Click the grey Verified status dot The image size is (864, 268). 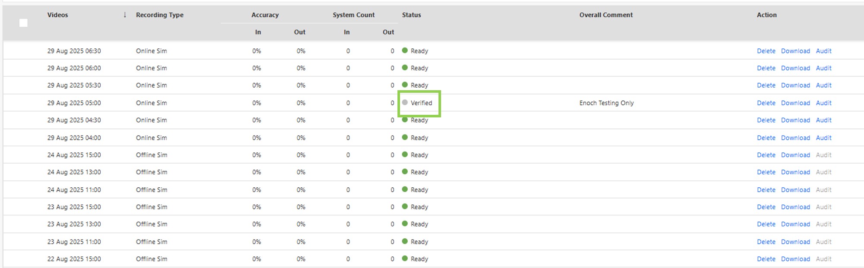[405, 103]
